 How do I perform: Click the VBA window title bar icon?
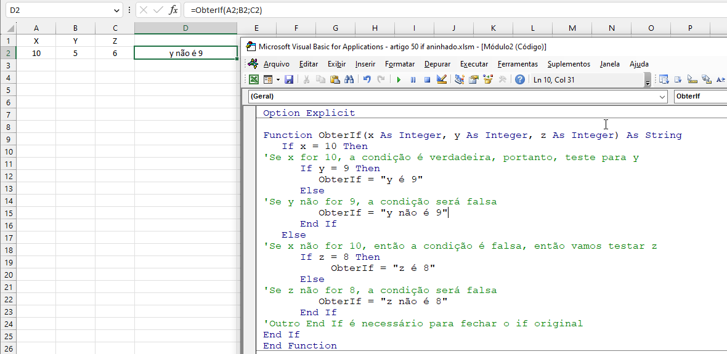(251, 46)
